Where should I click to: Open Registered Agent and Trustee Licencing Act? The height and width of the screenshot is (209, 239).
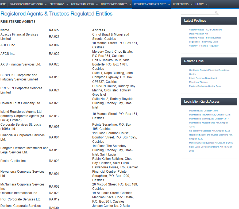[211, 137]
